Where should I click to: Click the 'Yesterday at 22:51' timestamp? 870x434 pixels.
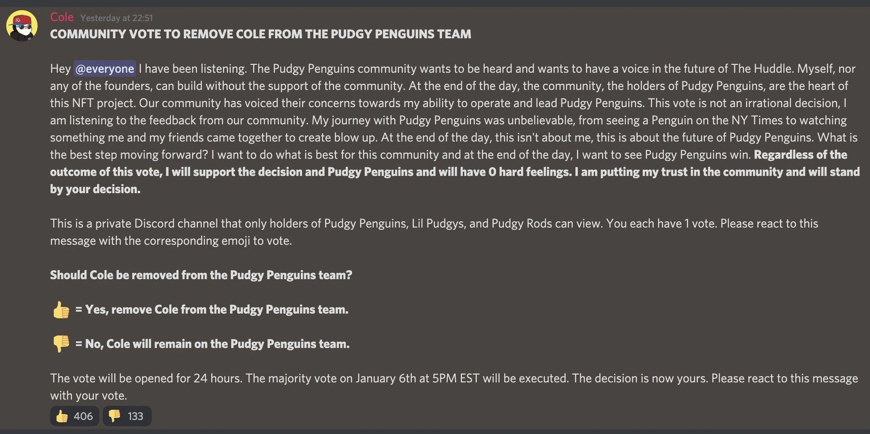116,18
